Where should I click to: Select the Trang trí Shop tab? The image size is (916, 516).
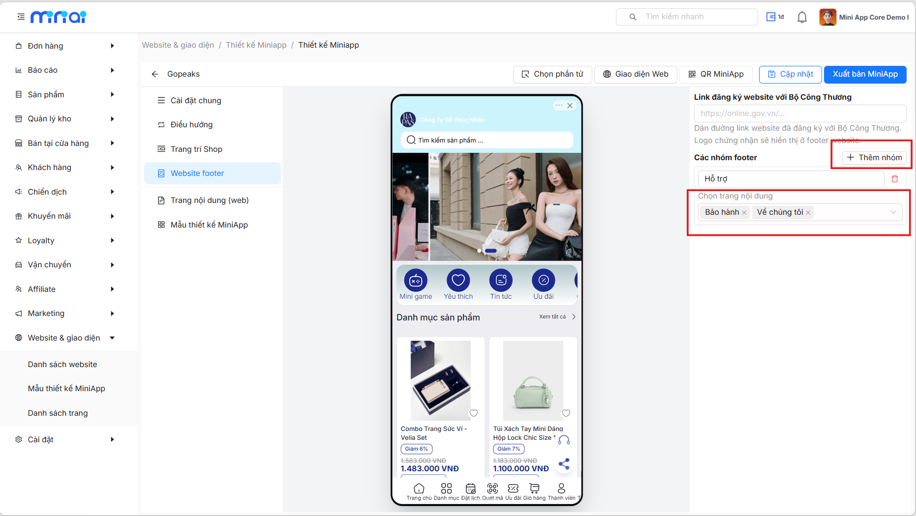coord(213,149)
